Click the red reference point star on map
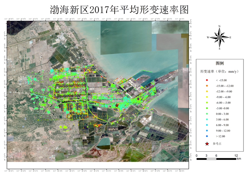The image size is (247, 174). 117,105
